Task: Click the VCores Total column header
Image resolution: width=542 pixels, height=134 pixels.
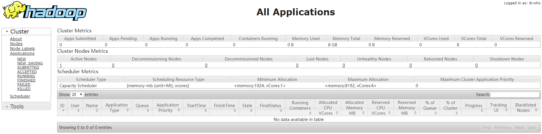Action: click(474, 39)
